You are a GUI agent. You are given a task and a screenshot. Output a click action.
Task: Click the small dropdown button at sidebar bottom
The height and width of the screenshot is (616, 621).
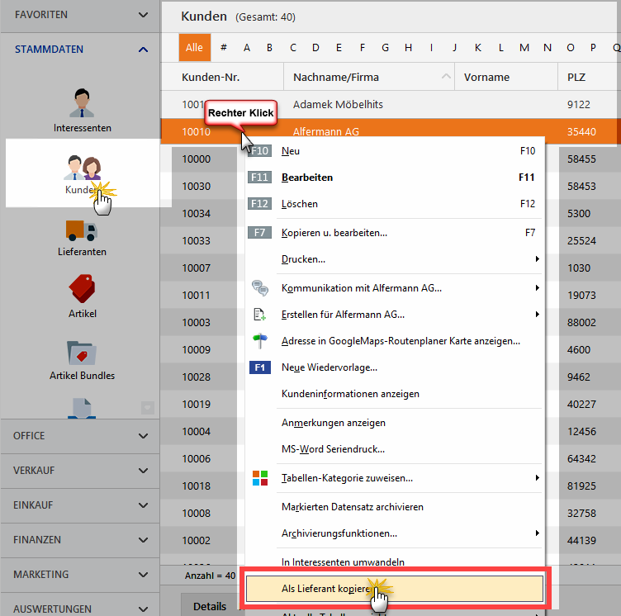coord(148,407)
